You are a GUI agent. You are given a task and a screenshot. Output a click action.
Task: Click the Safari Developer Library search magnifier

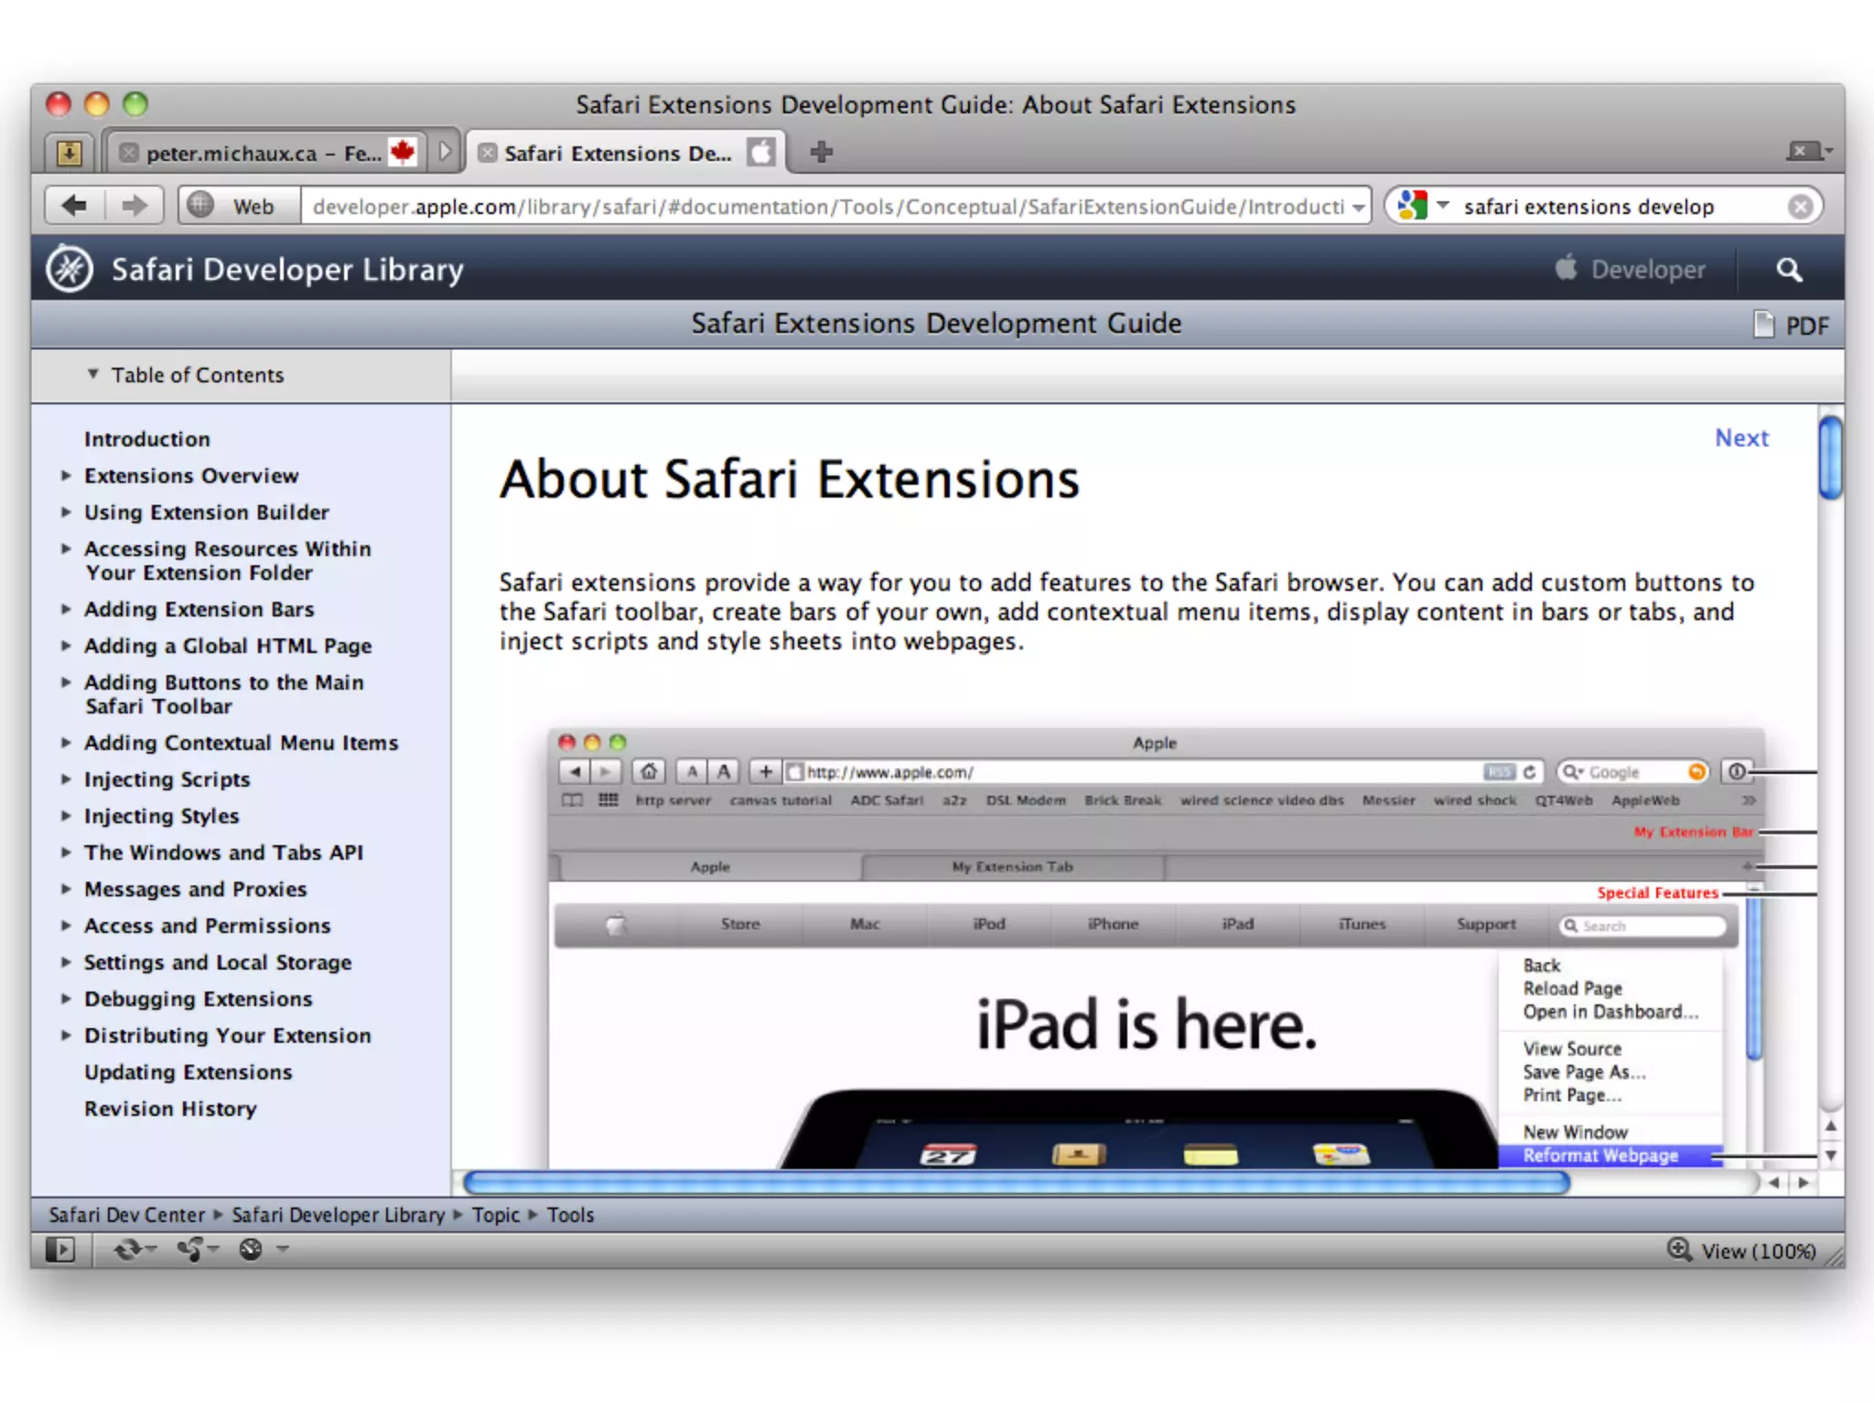1788,270
